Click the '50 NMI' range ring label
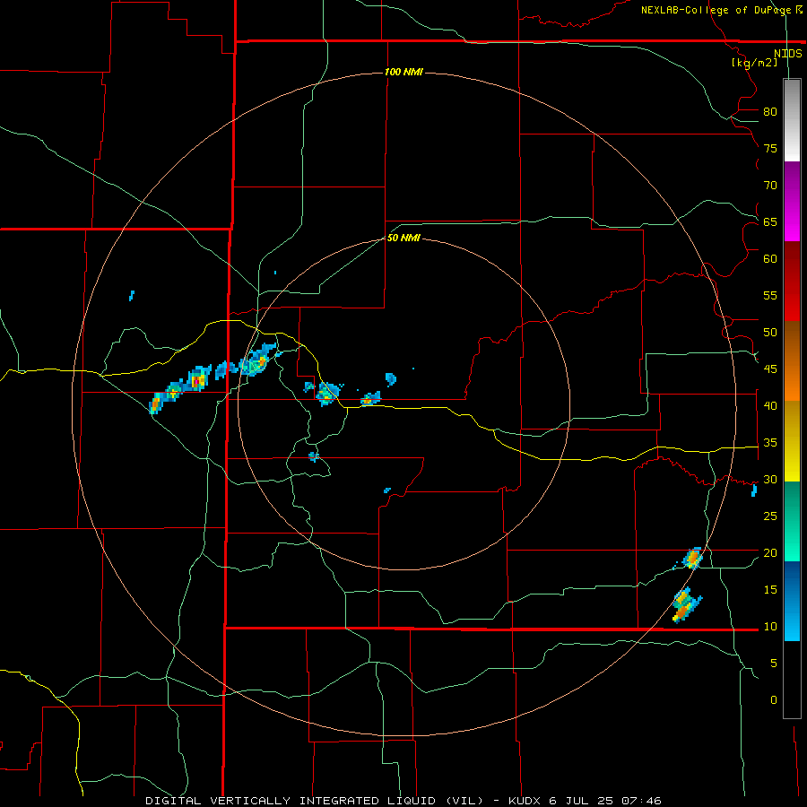Image resolution: width=807 pixels, height=807 pixels. (403, 238)
